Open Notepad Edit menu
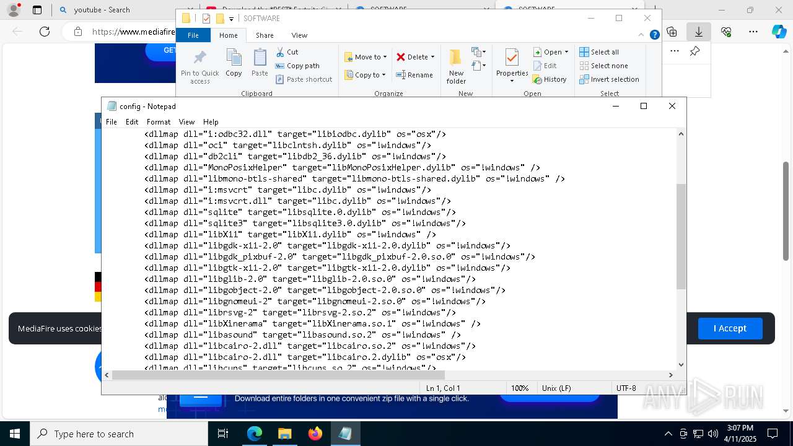 (132, 122)
